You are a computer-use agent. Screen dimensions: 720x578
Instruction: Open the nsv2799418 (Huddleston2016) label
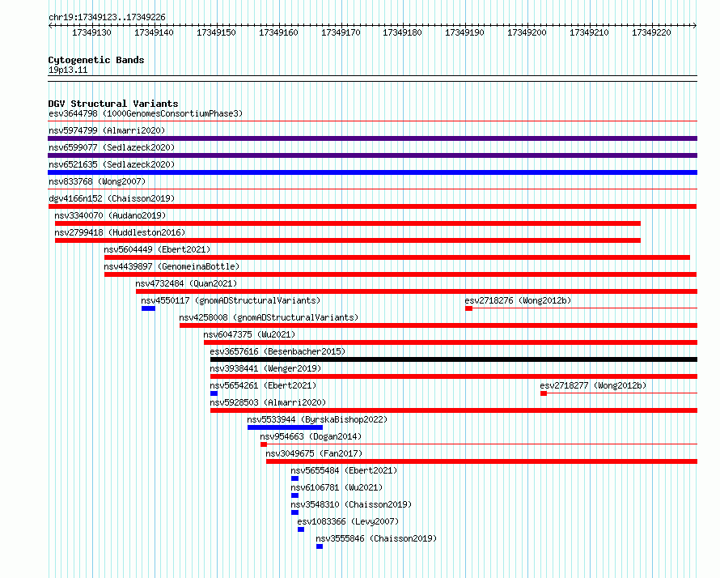(x=120, y=232)
